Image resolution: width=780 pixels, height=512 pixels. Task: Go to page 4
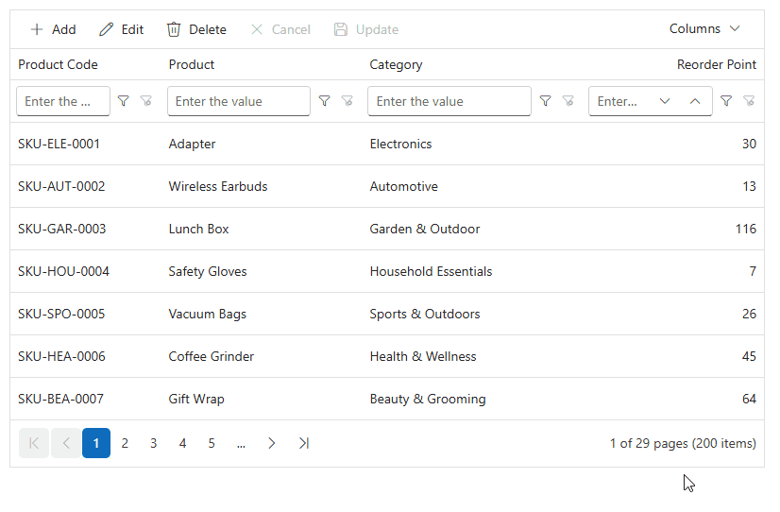pyautogui.click(x=182, y=443)
